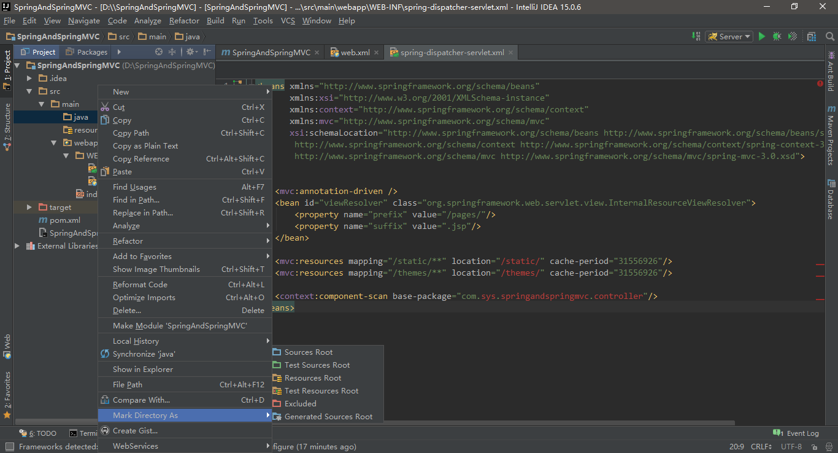Click the Make Project build icon
Image resolution: width=838 pixels, height=453 pixels.
pos(696,36)
